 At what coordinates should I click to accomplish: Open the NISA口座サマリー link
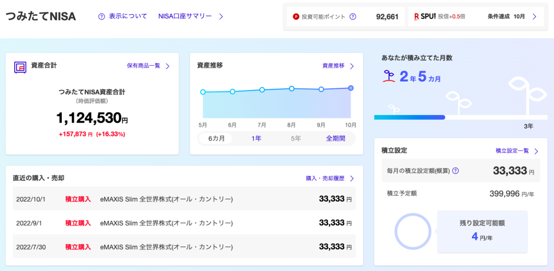(185, 16)
